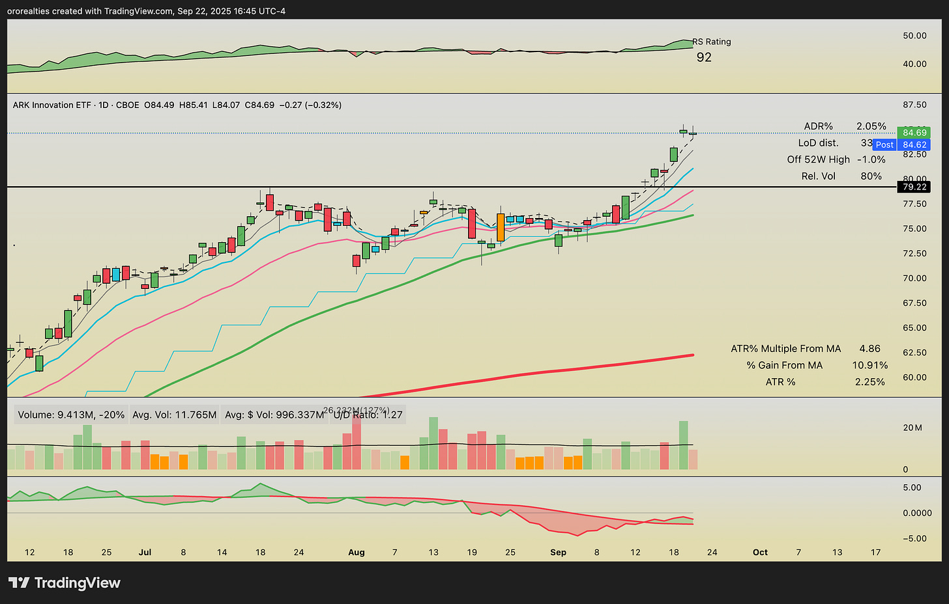
Task: Click the Jul label on time axis
Action: tap(145, 552)
